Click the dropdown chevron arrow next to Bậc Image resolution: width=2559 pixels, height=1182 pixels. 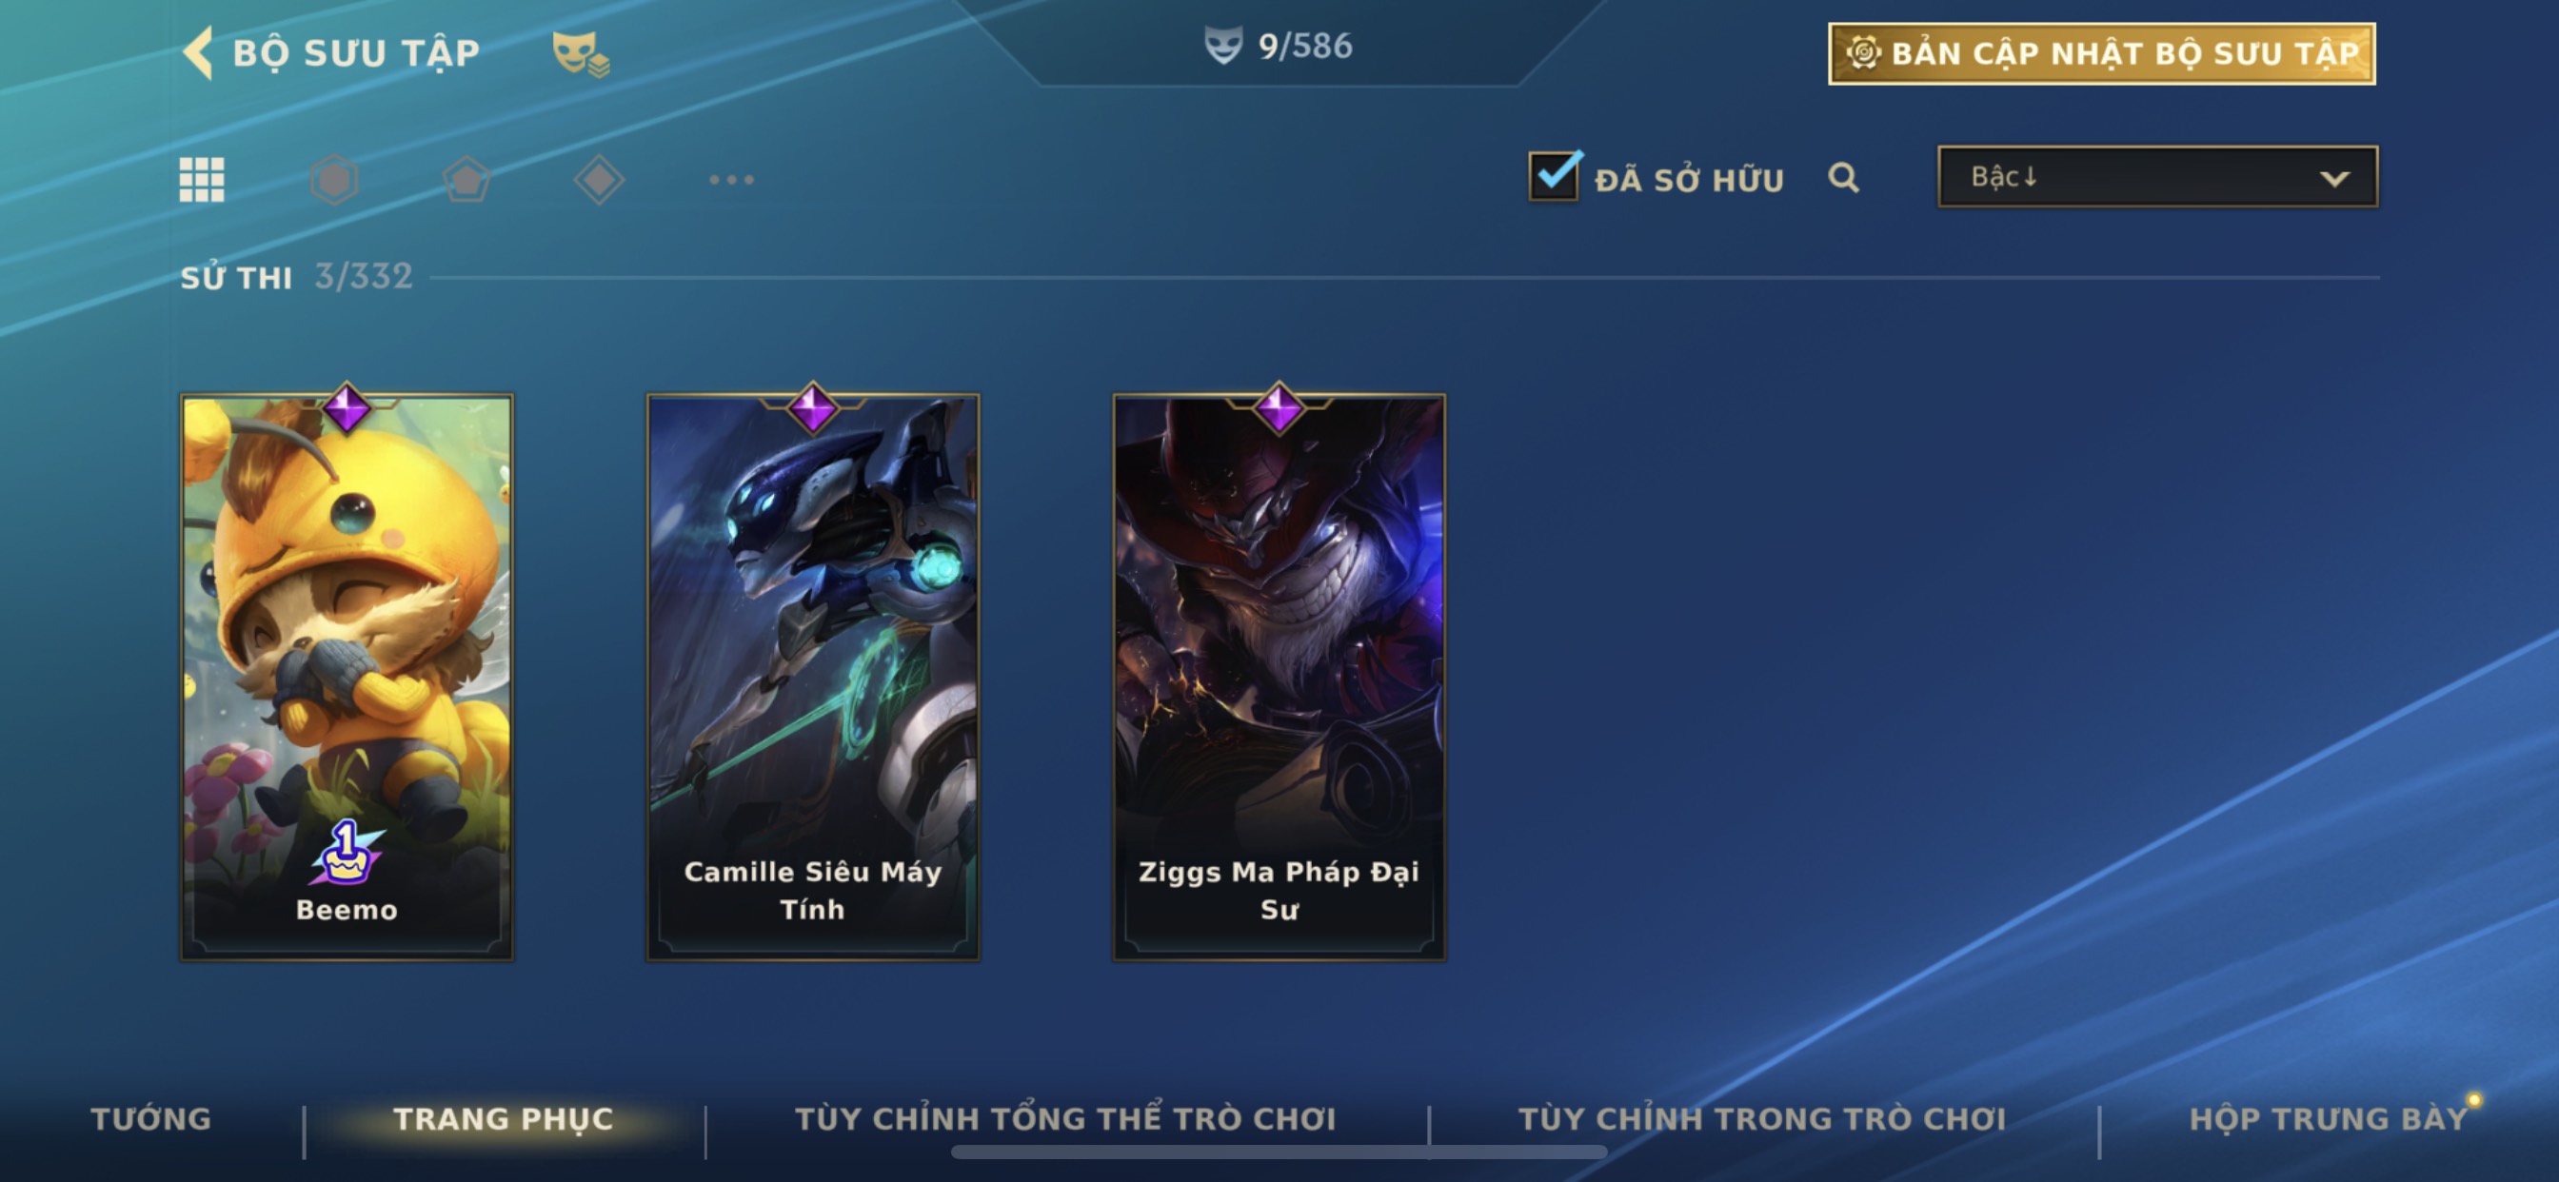(2334, 179)
